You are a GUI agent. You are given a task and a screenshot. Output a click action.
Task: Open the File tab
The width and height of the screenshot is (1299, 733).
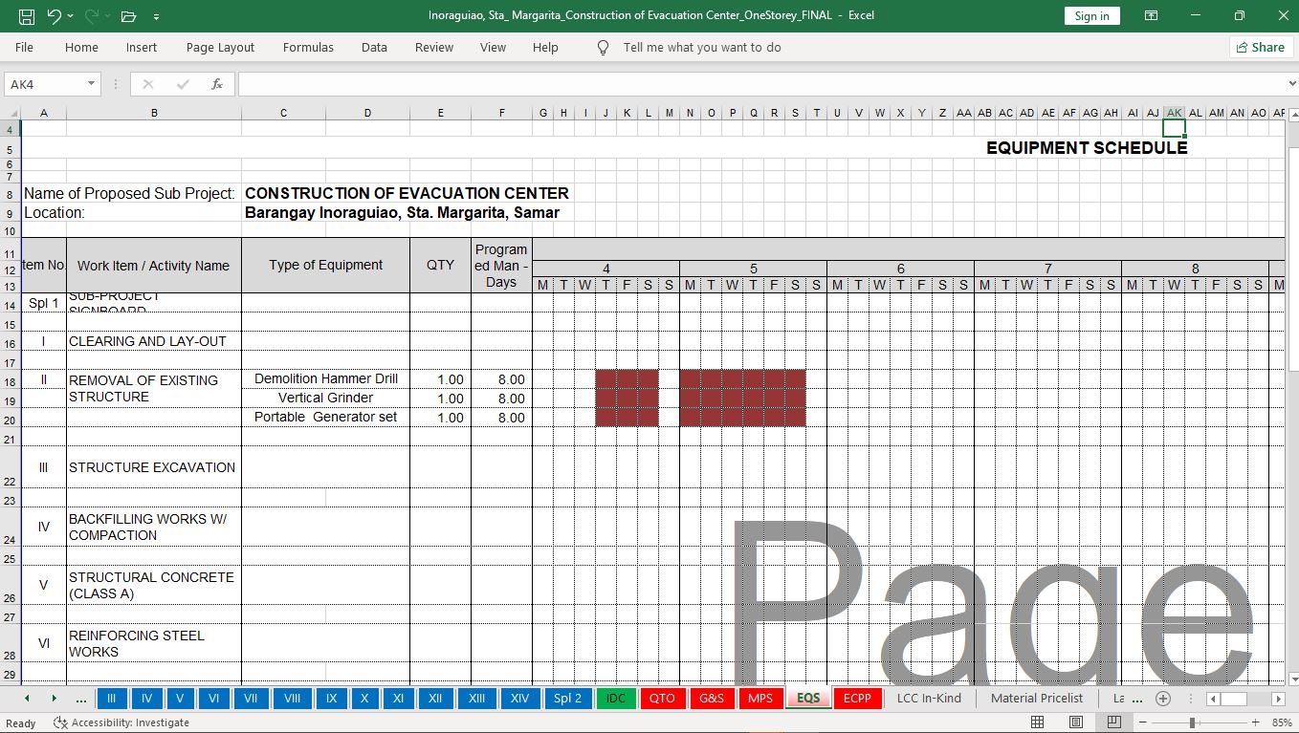24,48
